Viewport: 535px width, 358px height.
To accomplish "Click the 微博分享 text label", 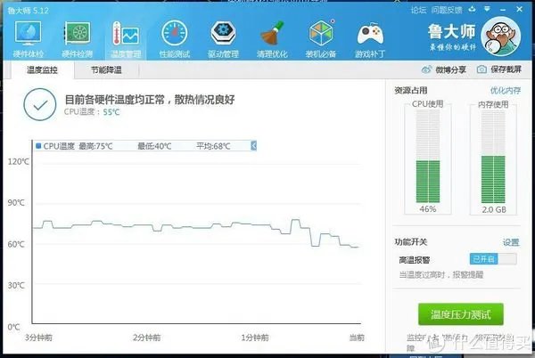I will 450,69.
